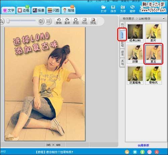
Task: Open the 娃娃 doll tab
Action: coord(69,10)
